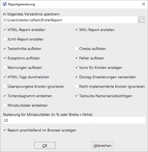Viewport: 148px width, 152px height.
Task: Click the QF-Test logo icon in title bar
Action: pos(5,4)
